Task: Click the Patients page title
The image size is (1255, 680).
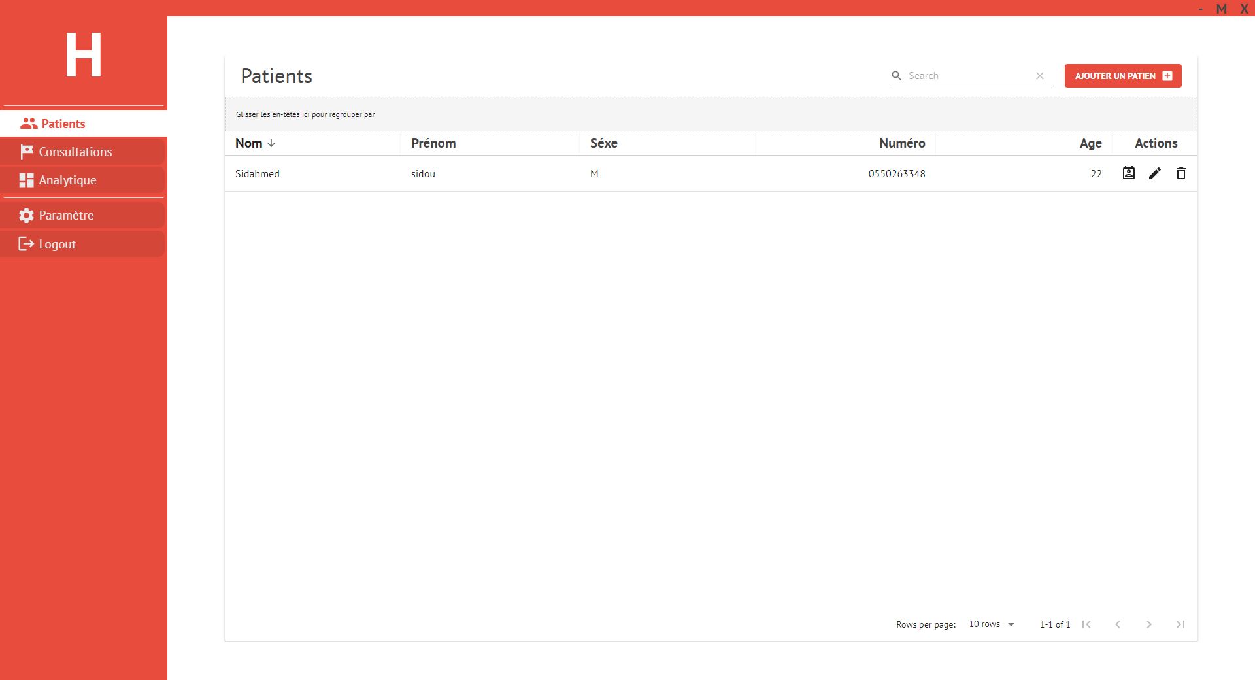Action: tap(276, 76)
